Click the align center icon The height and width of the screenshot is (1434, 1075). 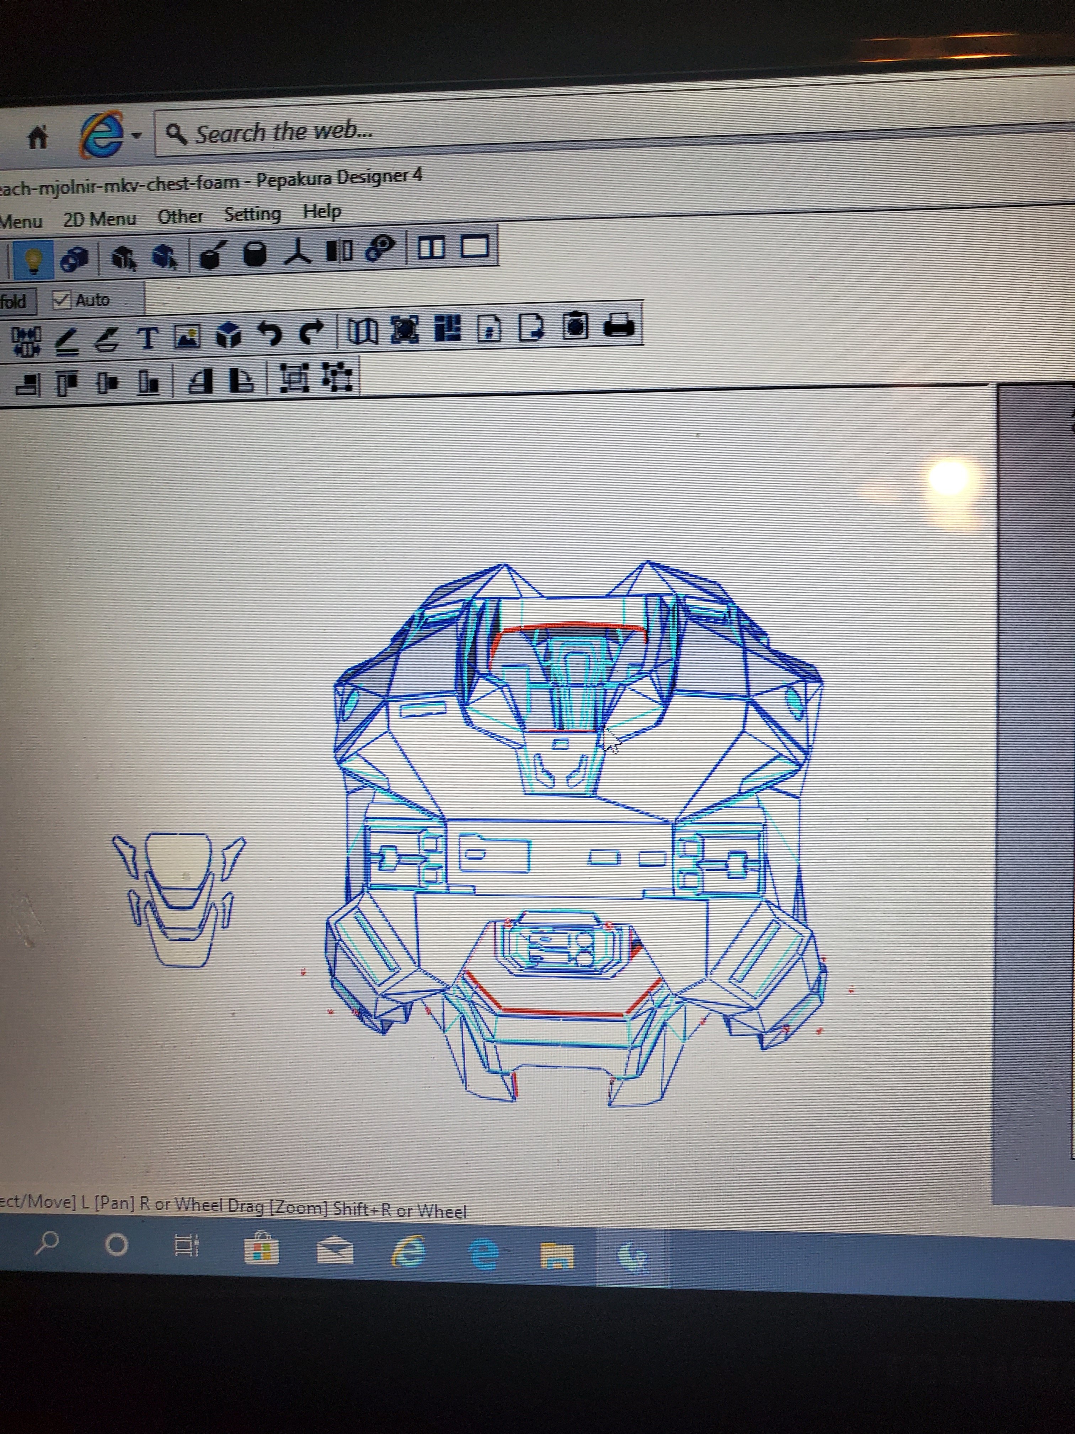pos(108,382)
